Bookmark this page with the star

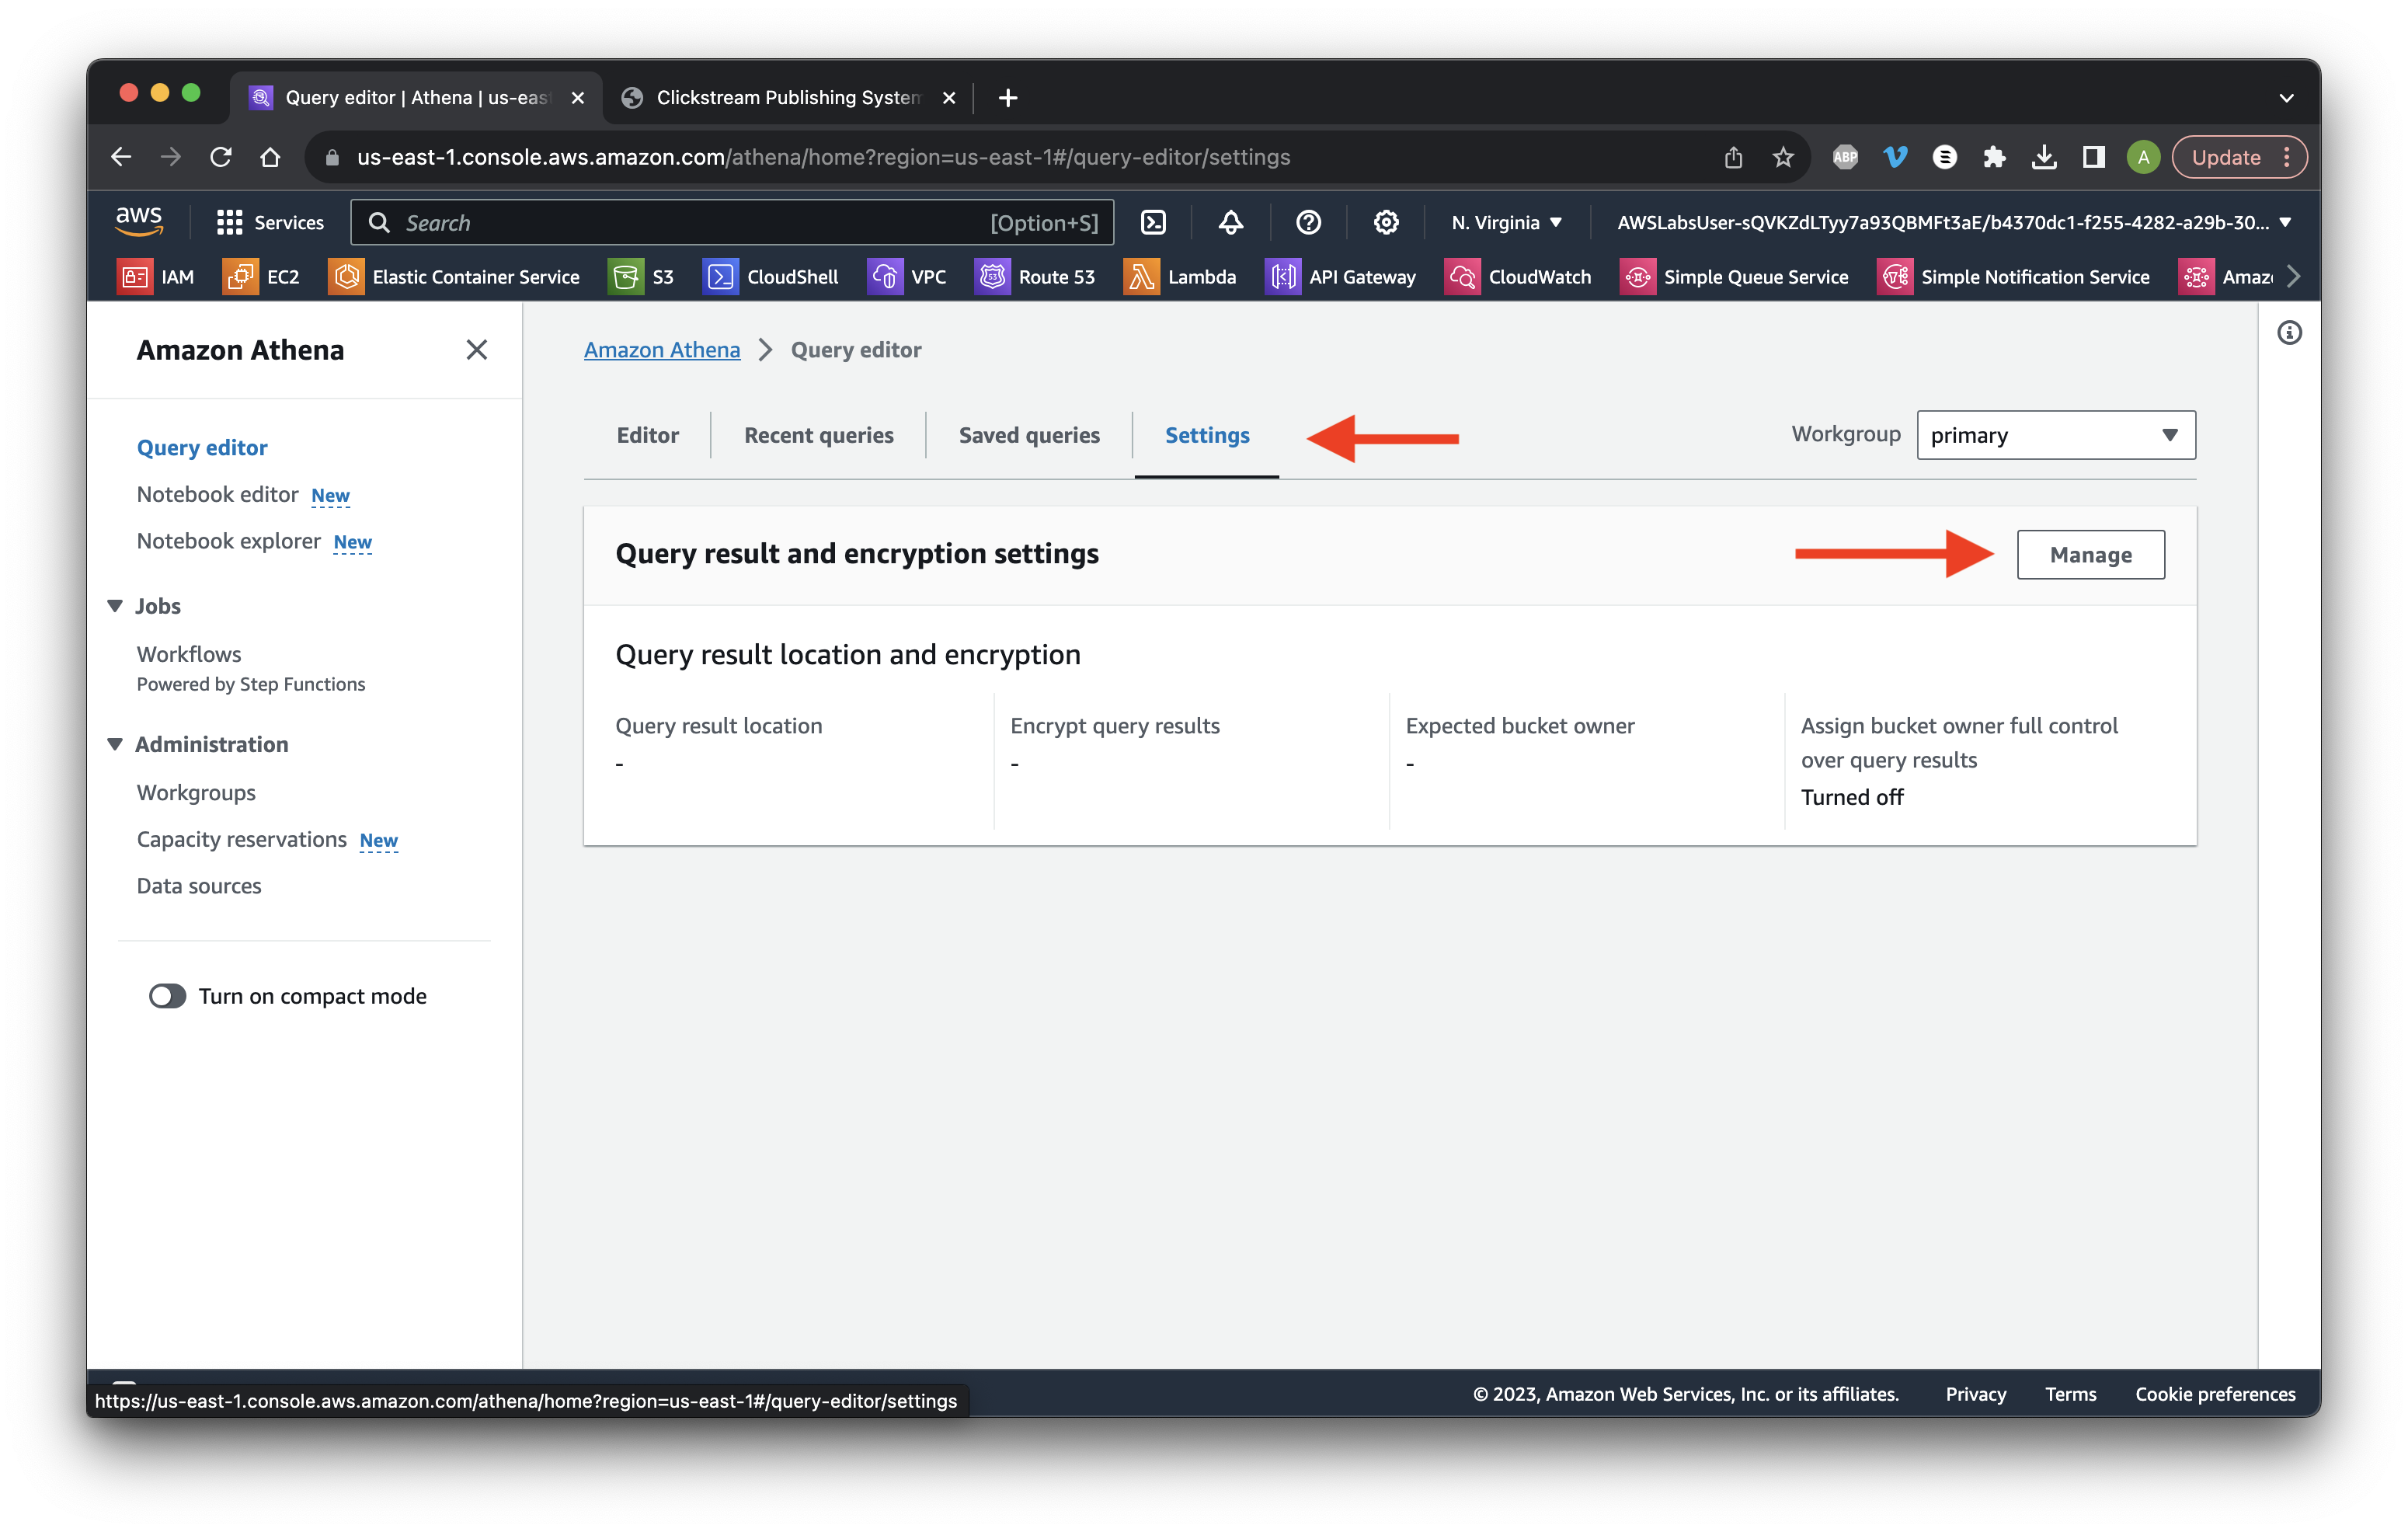pyautogui.click(x=1783, y=157)
